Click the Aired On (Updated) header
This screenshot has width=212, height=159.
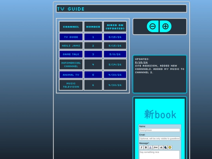pyautogui.click(x=115, y=27)
